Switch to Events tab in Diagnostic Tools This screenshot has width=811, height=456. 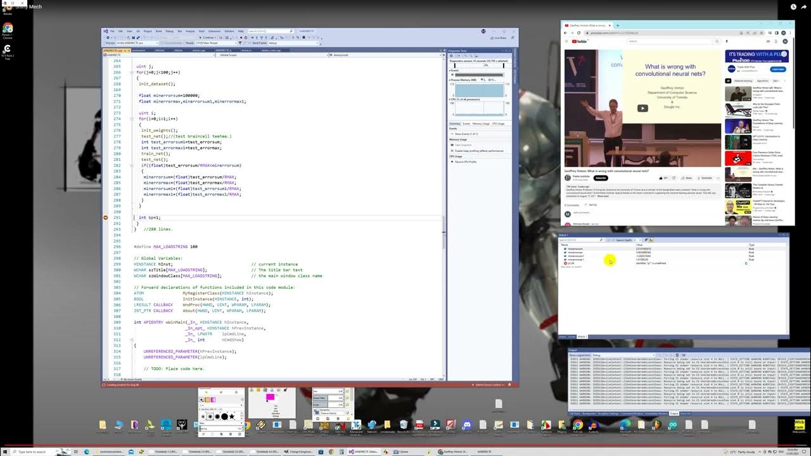466,123
